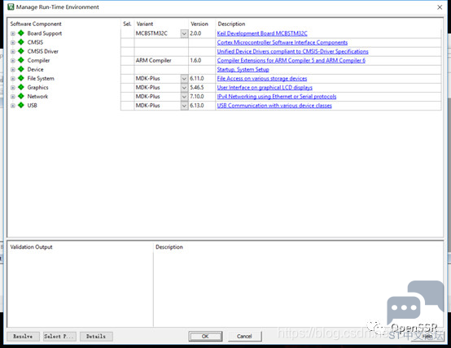
Task: Click version 5.46.5 cell
Action: 202,87
